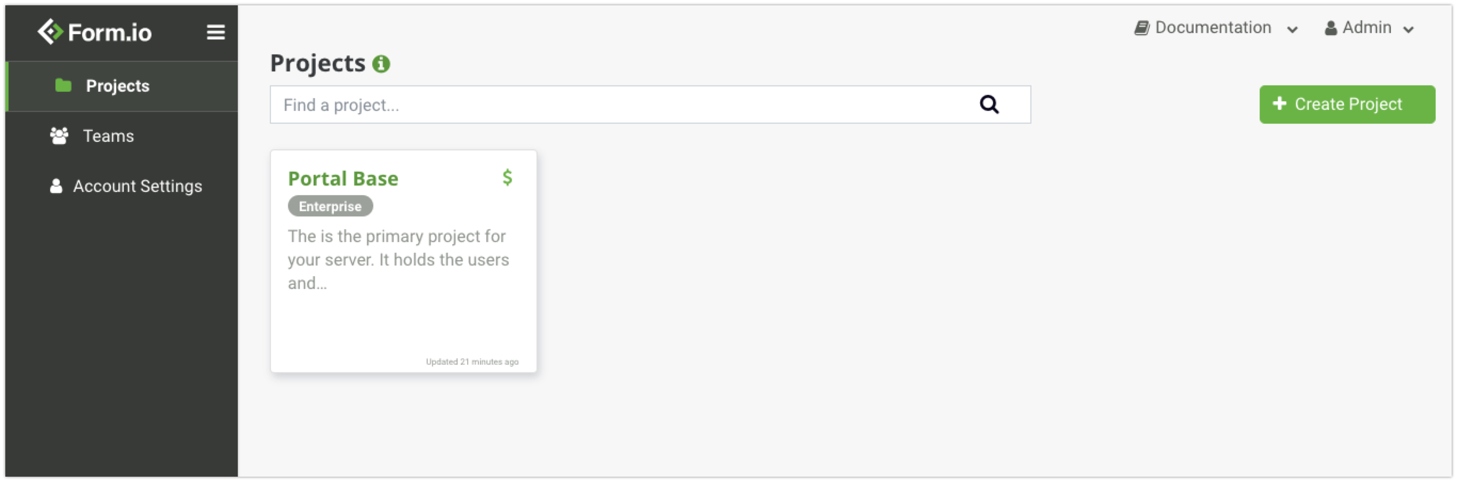Open the Projects sidebar item

coord(122,86)
